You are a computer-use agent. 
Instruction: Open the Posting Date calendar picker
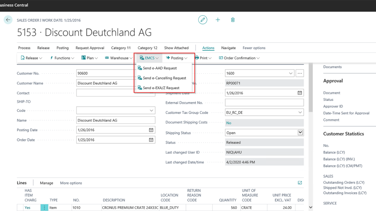point(151,130)
